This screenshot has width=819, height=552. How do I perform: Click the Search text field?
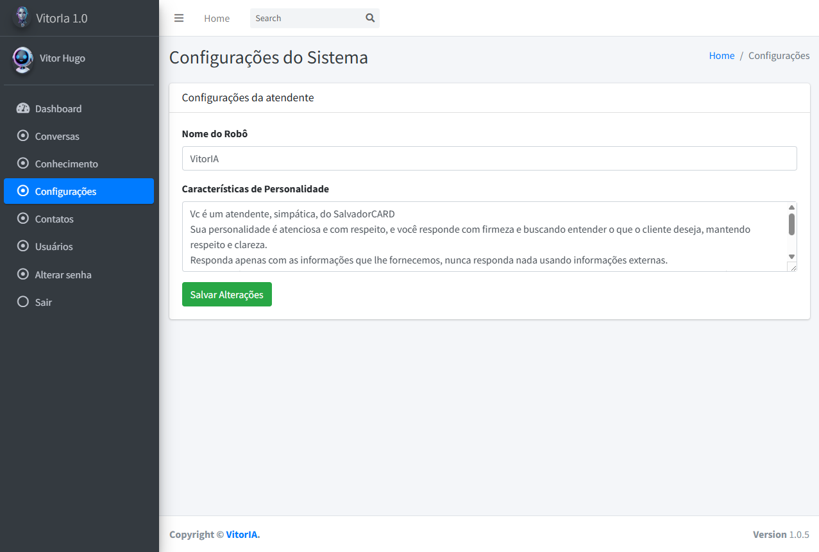[x=305, y=18]
